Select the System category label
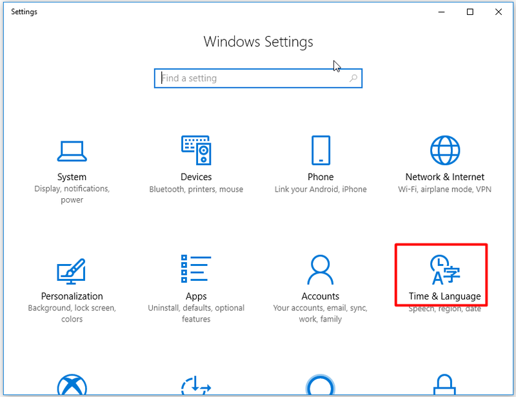The image size is (516, 397). (x=72, y=177)
